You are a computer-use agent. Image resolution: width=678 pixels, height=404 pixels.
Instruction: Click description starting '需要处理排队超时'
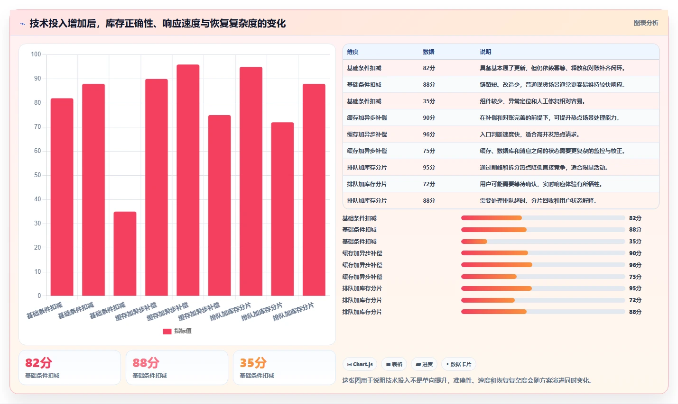(x=539, y=201)
